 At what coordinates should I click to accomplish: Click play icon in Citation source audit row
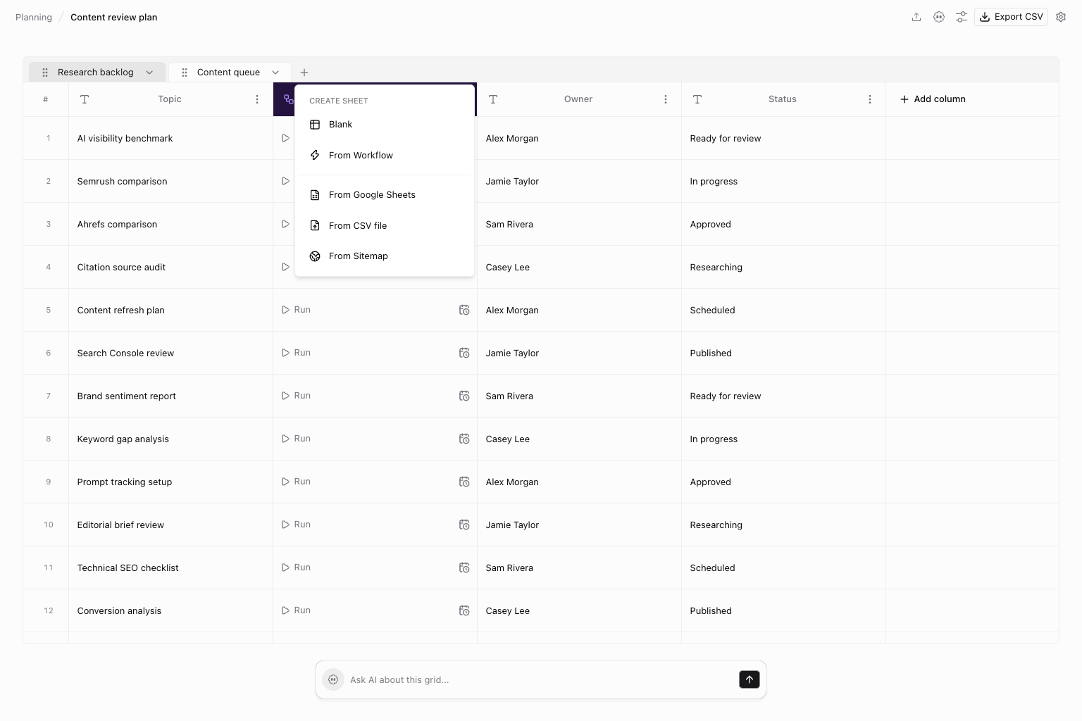pyautogui.click(x=285, y=267)
